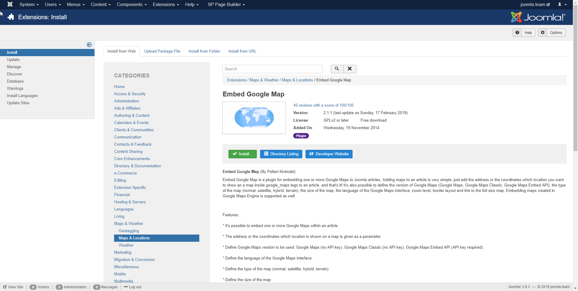The image size is (578, 291).
Task: Switch to Install from URL tab
Action: click(242, 51)
